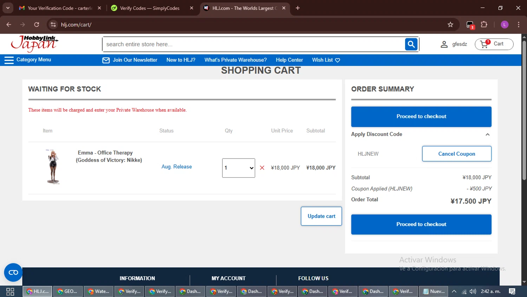
Task: Open the Aug. Release status link
Action: pos(177,167)
